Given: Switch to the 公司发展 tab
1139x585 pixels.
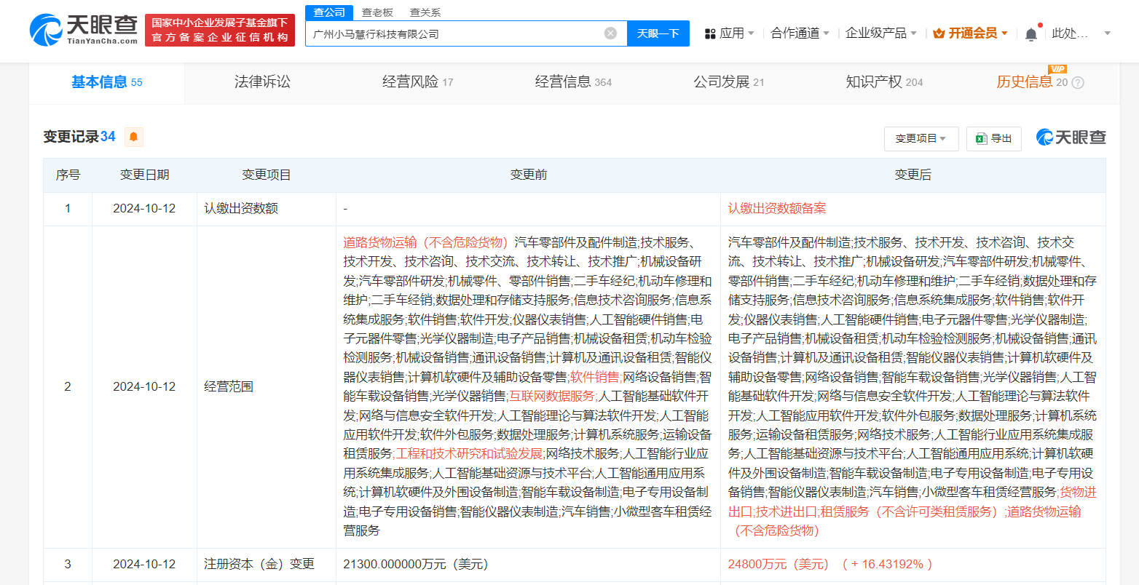Looking at the screenshot, I should pyautogui.click(x=729, y=82).
